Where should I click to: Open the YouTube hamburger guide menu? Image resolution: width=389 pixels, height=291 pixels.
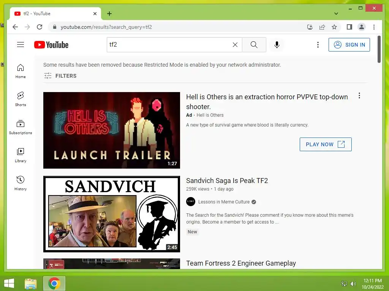tap(21, 45)
